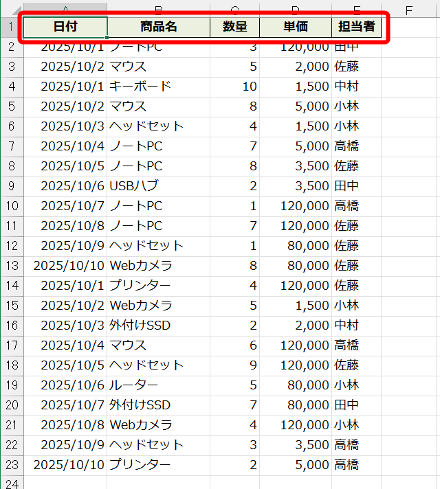Click the ルーター cell

click(159, 385)
